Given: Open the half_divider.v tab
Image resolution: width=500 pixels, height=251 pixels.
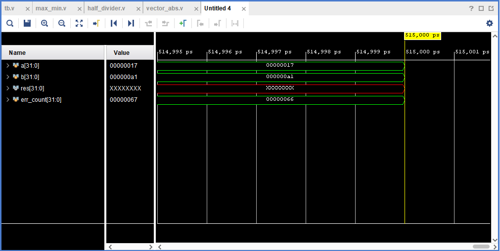Looking at the screenshot, I should coord(106,8).
